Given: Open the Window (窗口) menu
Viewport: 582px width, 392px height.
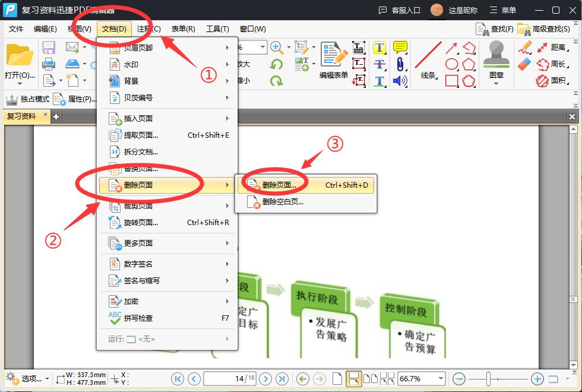Looking at the screenshot, I should pos(253,29).
